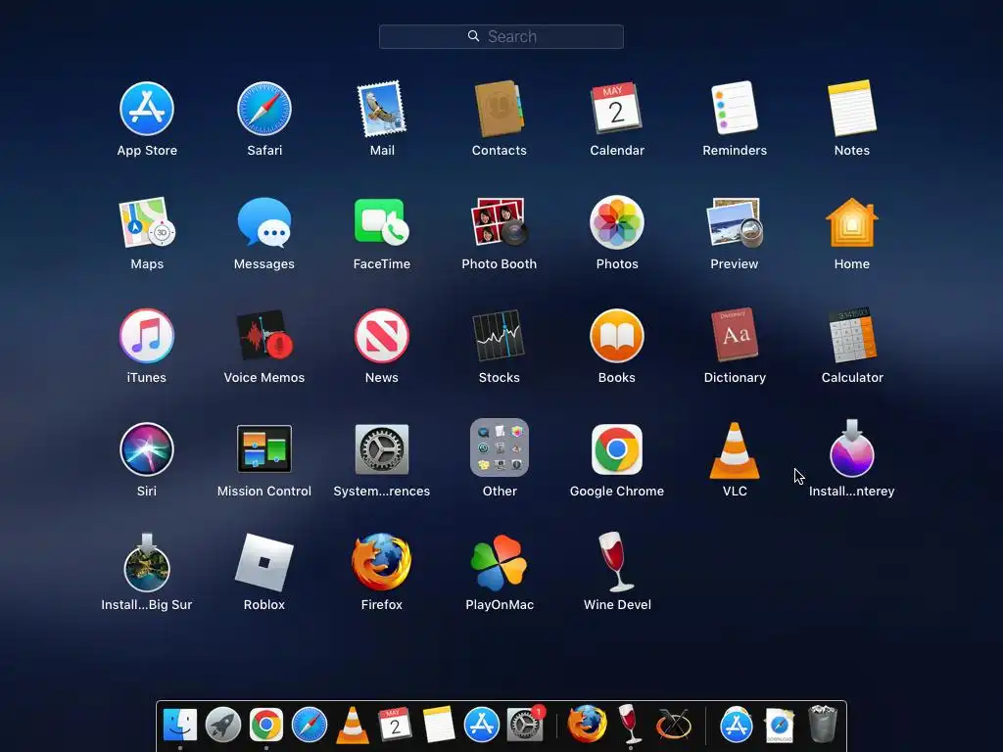Click the Launchpad search field
The width and height of the screenshot is (1003, 752).
501,36
